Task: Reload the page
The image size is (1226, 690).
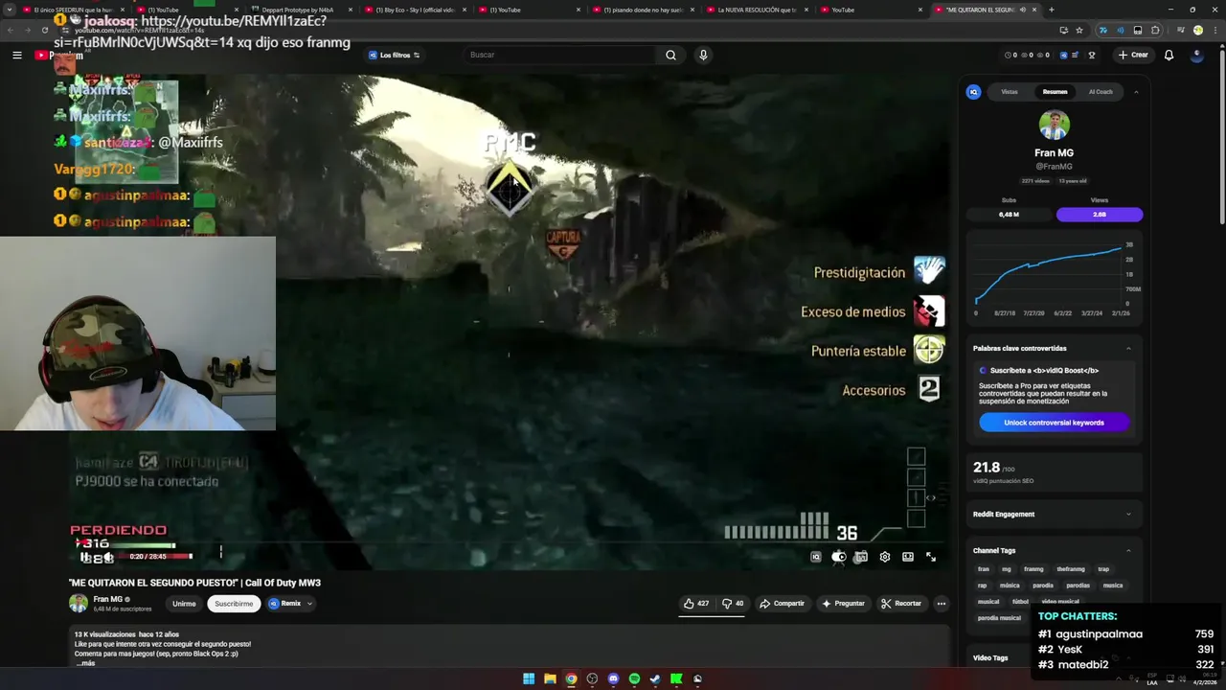Action: coord(44,30)
